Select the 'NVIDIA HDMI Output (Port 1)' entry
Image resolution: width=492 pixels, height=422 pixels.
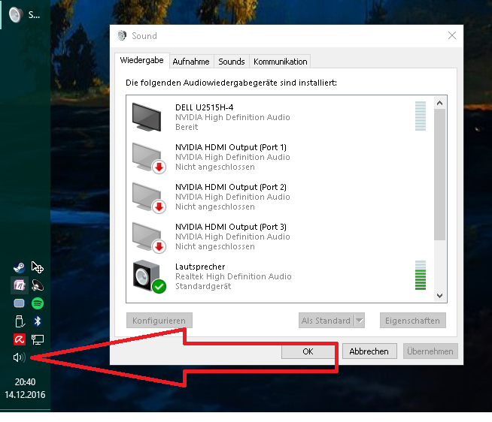point(231,147)
